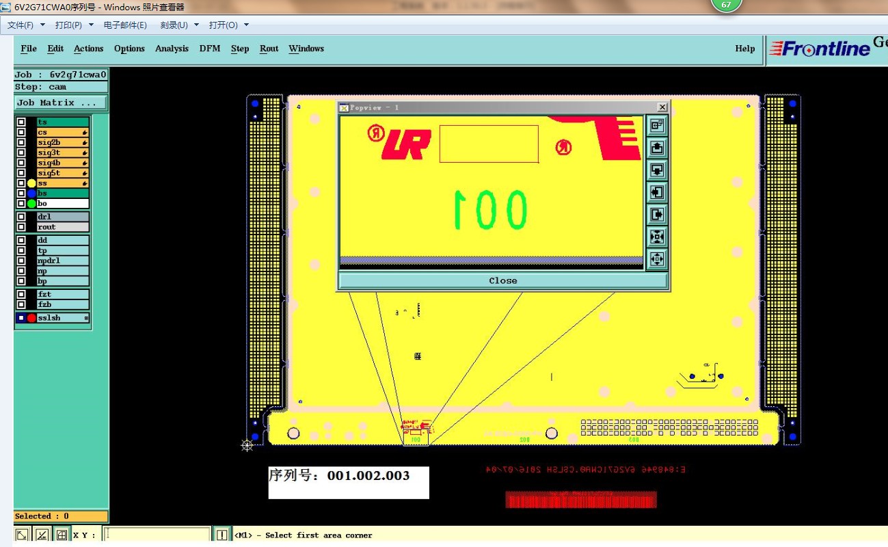
Task: Click the origin crosshair marker at the panel's lower left
Action: tap(247, 445)
